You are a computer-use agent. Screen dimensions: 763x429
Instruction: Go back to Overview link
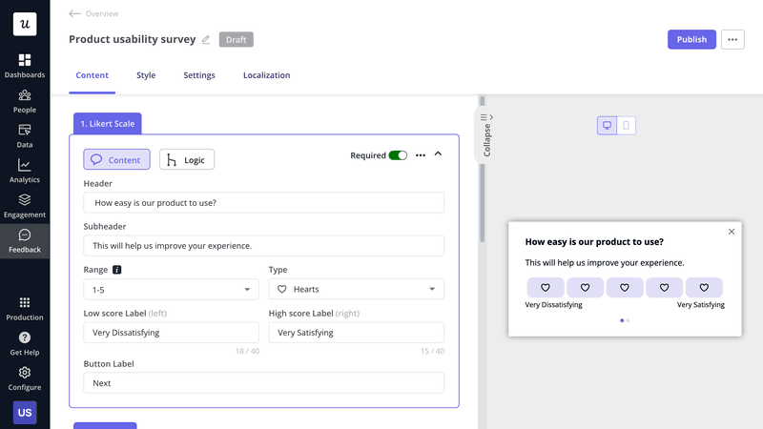(x=102, y=13)
